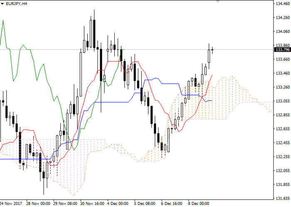This screenshot has height=207, width=291.
Task: Click price level 132.255 on the scale
Action: (x=283, y=157)
